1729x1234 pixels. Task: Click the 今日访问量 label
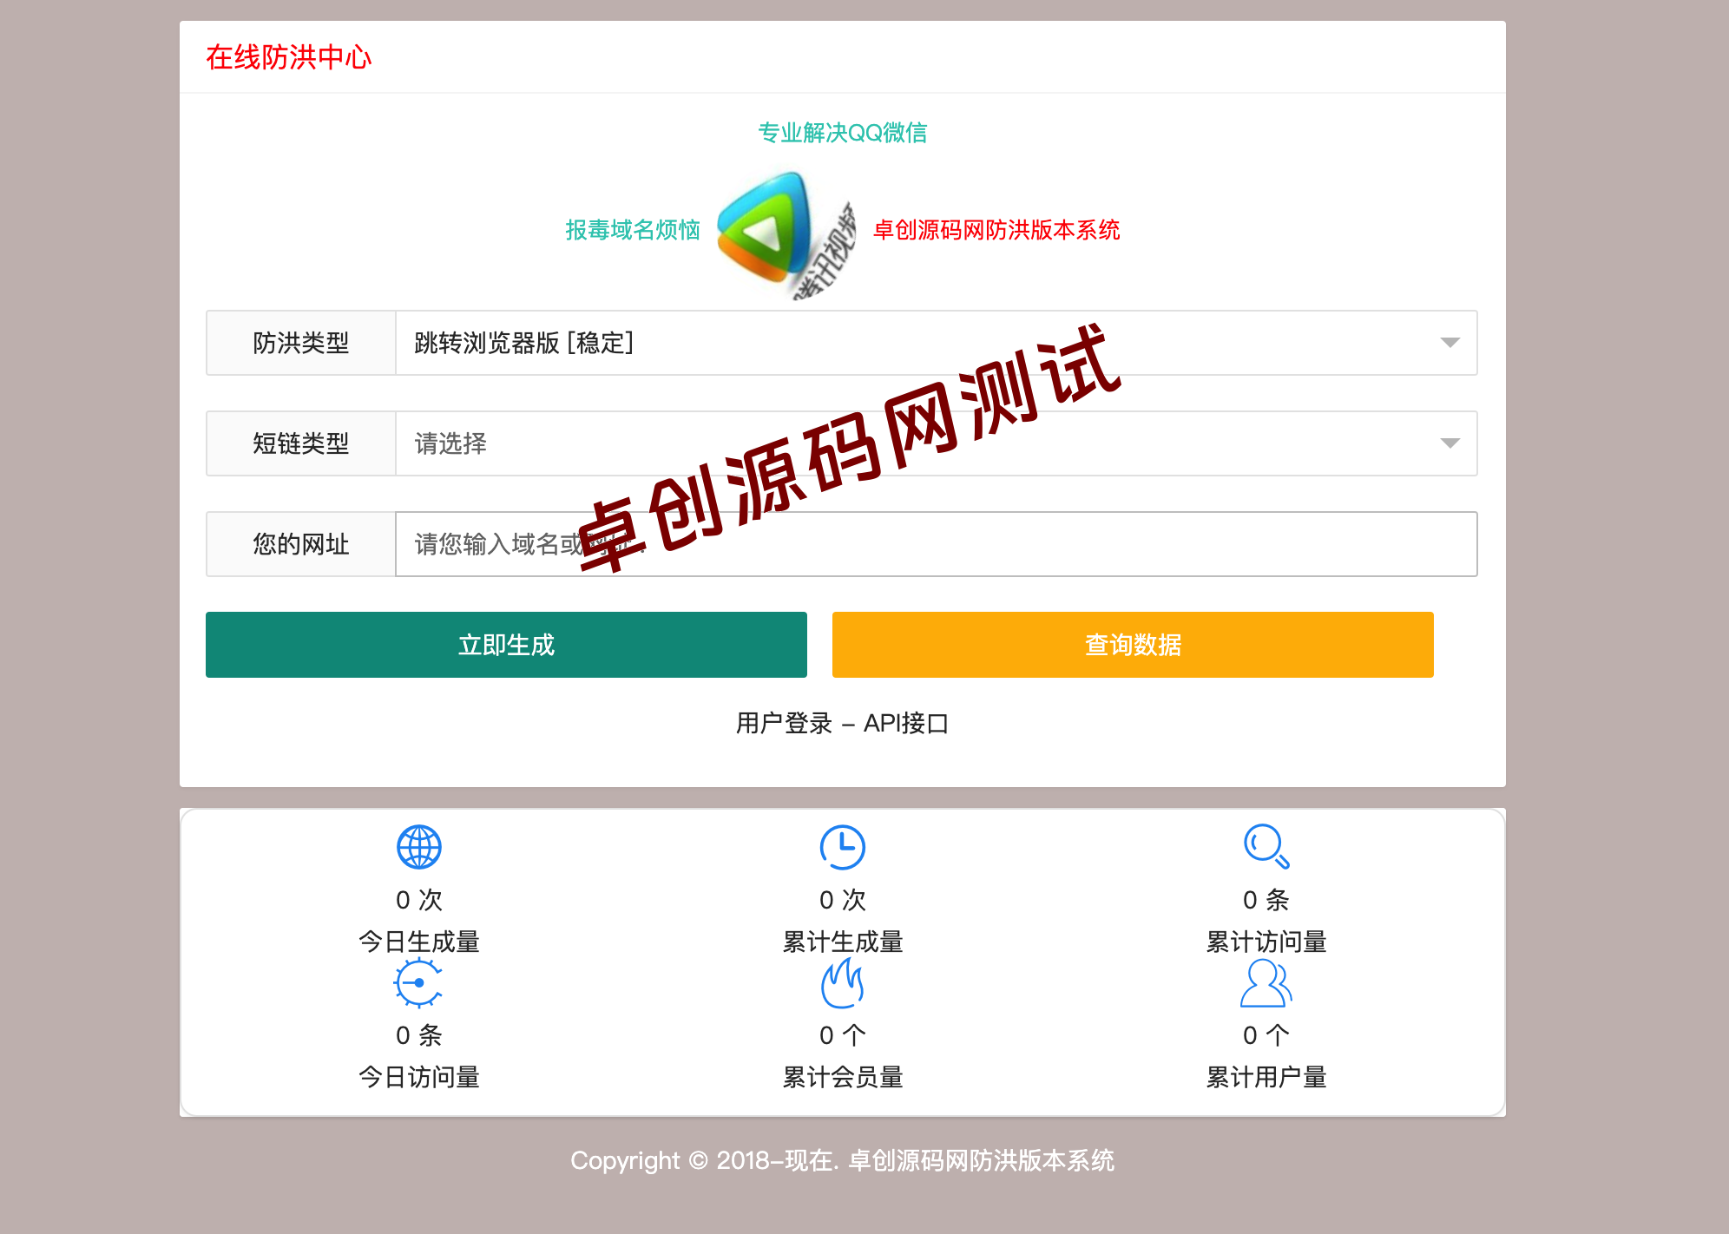point(419,1077)
